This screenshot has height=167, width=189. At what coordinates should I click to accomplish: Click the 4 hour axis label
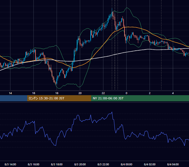173,93
